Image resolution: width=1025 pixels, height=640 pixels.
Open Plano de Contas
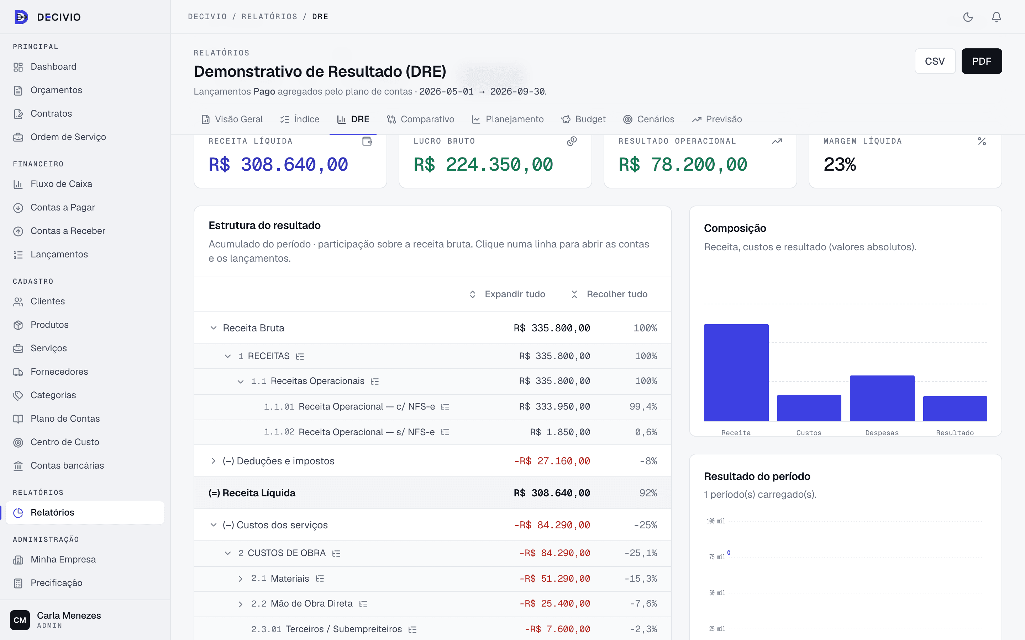[85, 418]
